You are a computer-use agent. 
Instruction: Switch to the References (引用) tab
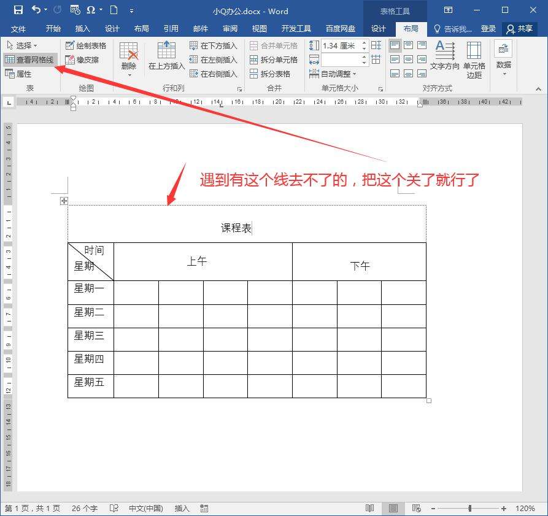coord(171,29)
